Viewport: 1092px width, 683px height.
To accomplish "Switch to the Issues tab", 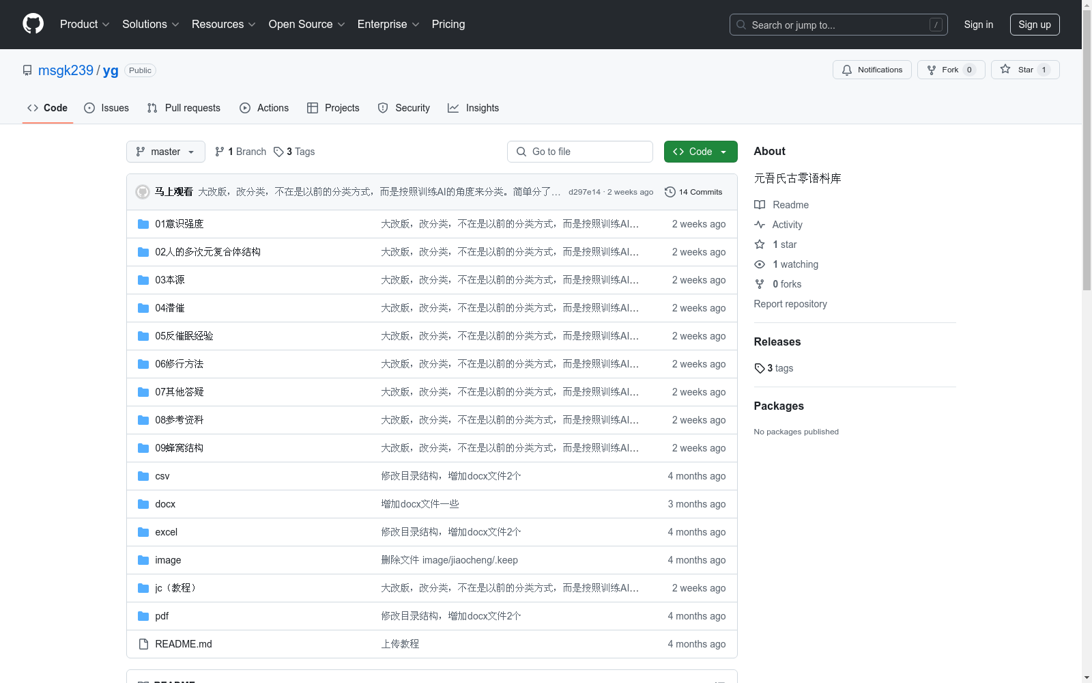I will pyautogui.click(x=106, y=108).
